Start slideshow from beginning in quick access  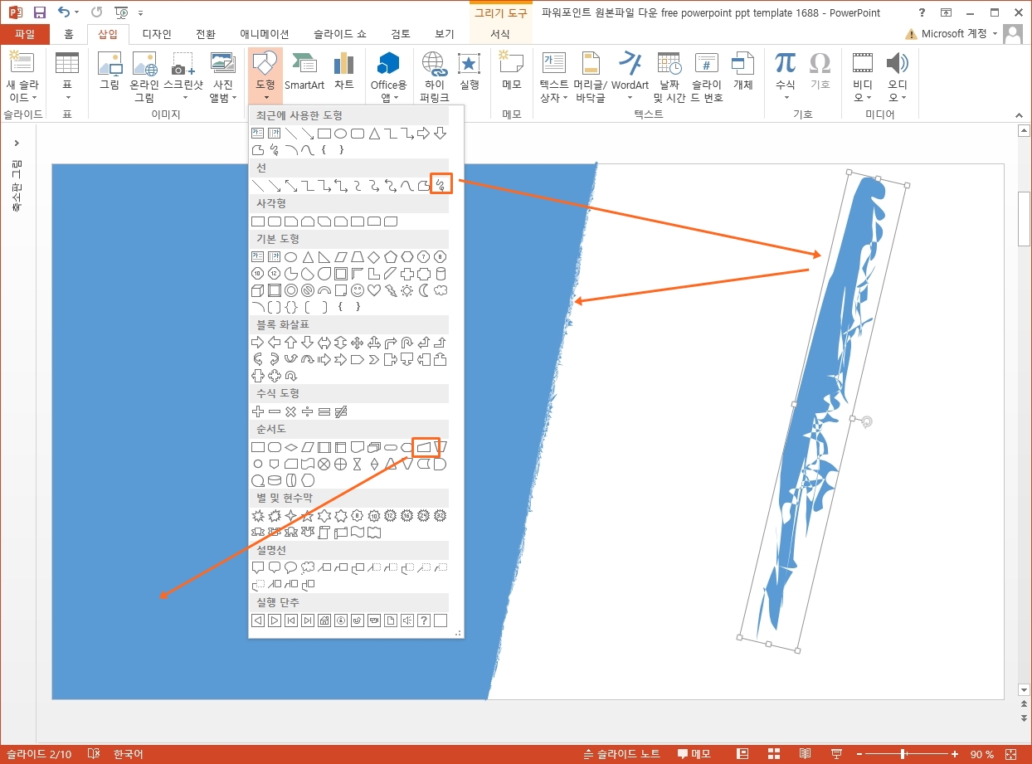point(120,12)
